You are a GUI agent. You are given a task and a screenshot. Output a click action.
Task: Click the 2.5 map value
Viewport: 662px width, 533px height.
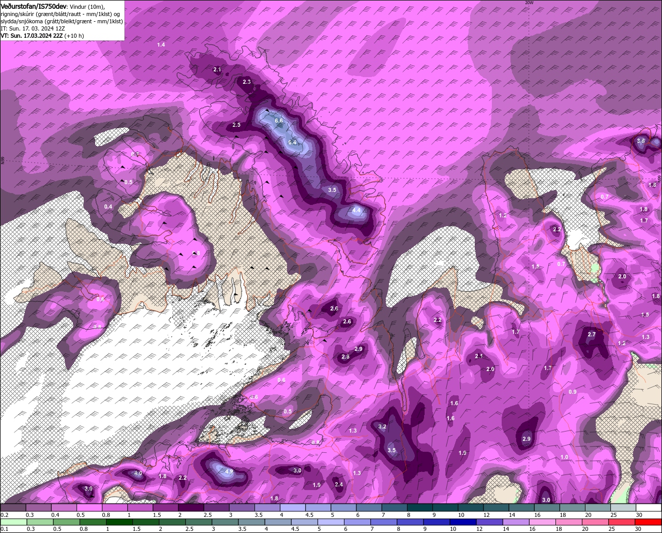tap(236, 125)
